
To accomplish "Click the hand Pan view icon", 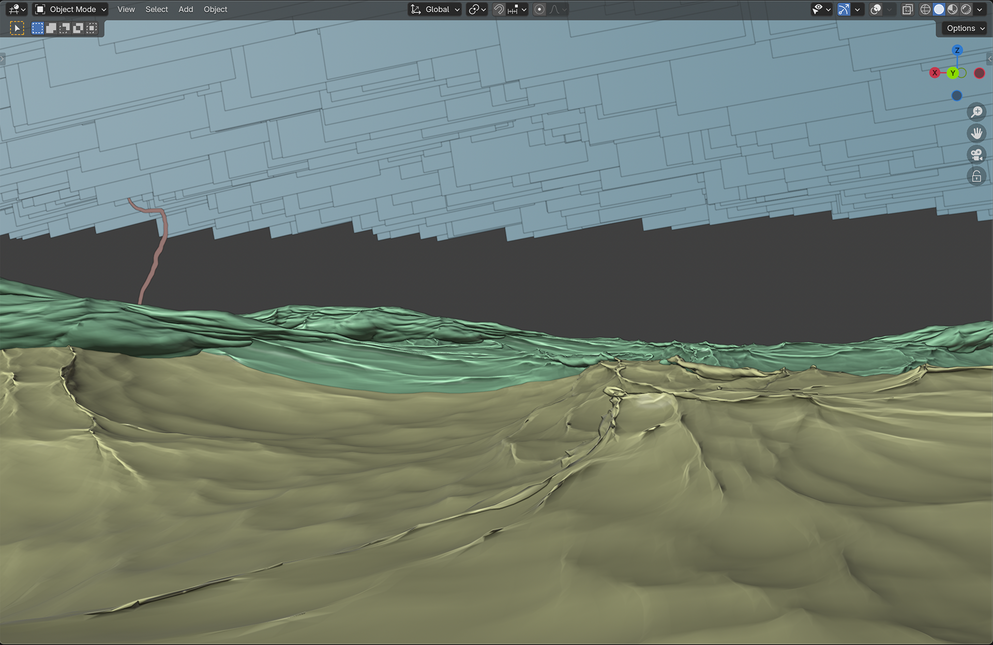I will coord(976,134).
